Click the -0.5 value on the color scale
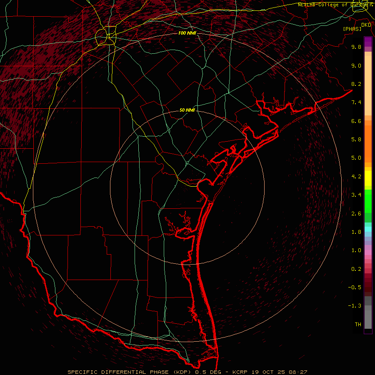This screenshot has height=375, width=375. coord(355,287)
